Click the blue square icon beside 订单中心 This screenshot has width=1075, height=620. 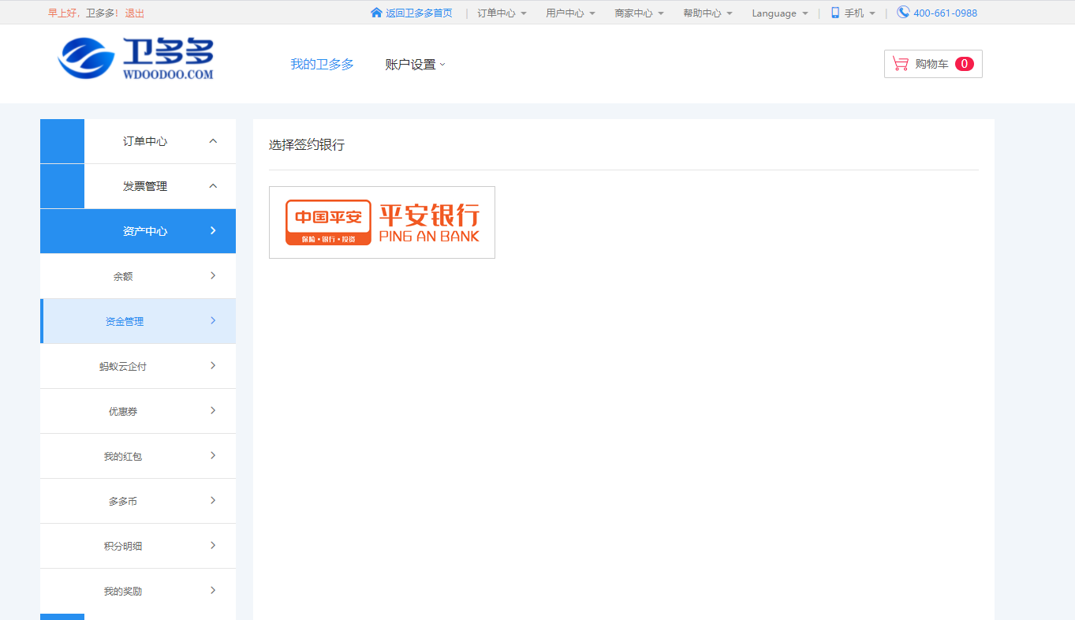pyautogui.click(x=62, y=141)
